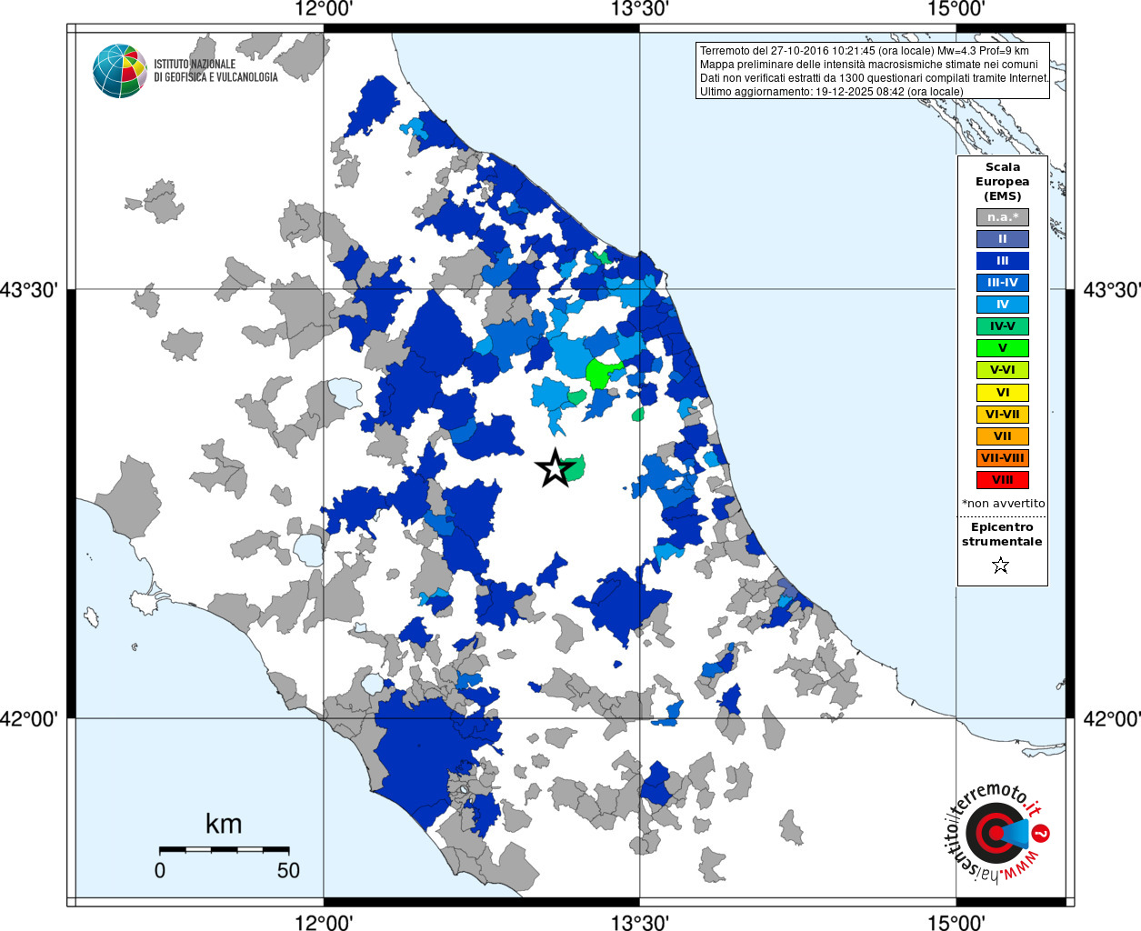Image resolution: width=1141 pixels, height=931 pixels.
Task: Select the red VIII legend swatch
Action: pyautogui.click(x=1002, y=480)
